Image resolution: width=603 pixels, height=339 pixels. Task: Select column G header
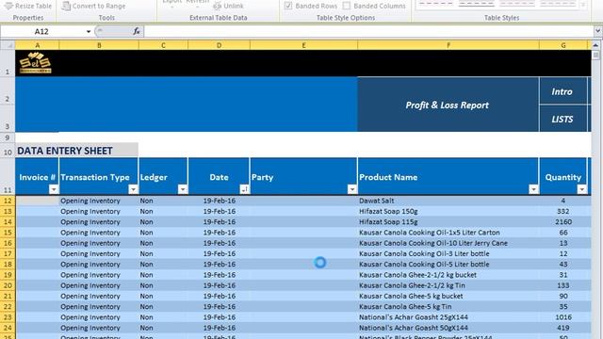[x=563, y=45]
